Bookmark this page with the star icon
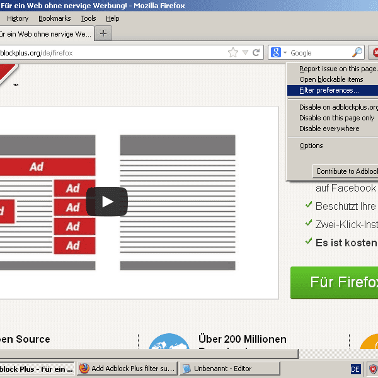The image size is (378, 378). [233, 52]
